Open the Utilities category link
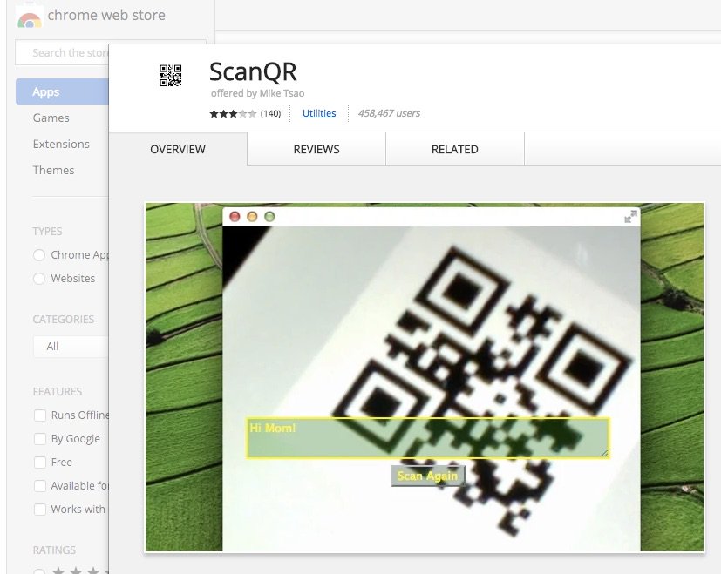 [x=319, y=113]
